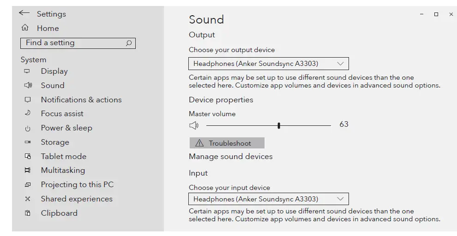This screenshot has height=236, width=457.
Task: Select Tablet mode in sidebar
Action: click(63, 156)
